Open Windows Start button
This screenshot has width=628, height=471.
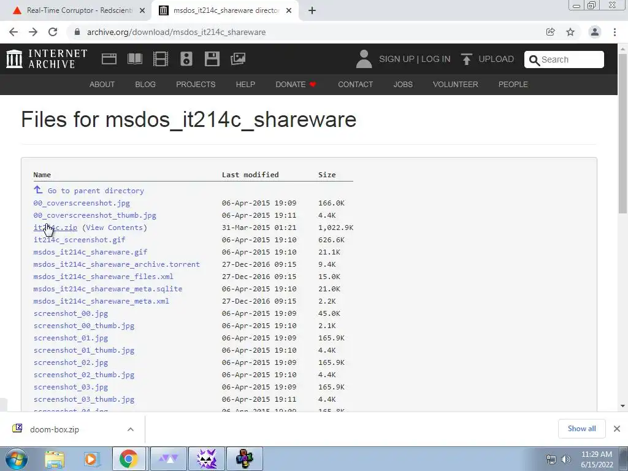click(x=17, y=459)
